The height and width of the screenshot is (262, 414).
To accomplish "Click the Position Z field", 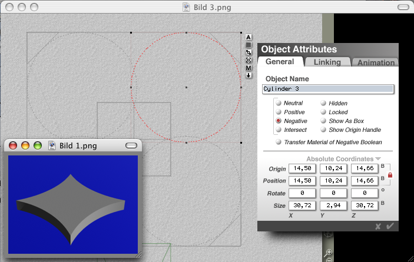I will [365, 181].
